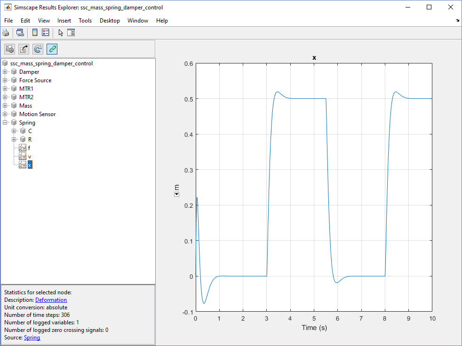
Task: Select variable x in the tree
Action: pyautogui.click(x=30, y=165)
